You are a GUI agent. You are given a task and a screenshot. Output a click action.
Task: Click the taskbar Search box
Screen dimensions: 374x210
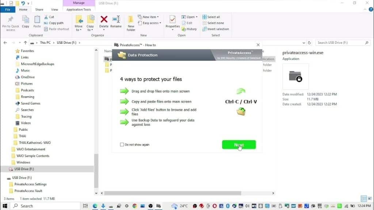pos(45,206)
